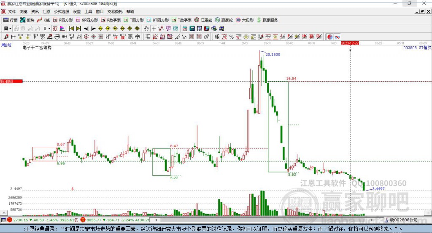Select the hand pan tool
Viewport: 432px width, 233px height.
coord(146,29)
